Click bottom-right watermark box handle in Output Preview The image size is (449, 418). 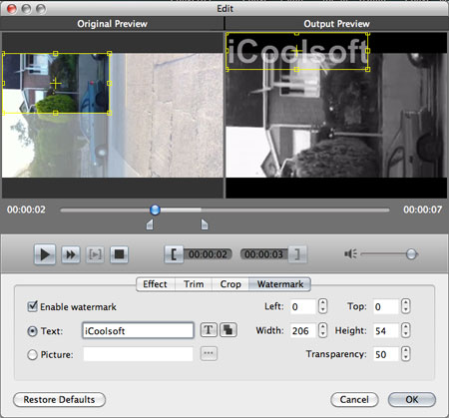coord(367,69)
